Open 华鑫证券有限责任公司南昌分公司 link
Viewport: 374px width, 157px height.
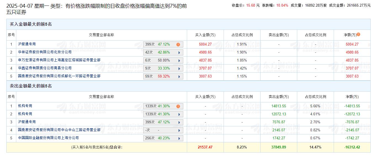(x=45, y=68)
